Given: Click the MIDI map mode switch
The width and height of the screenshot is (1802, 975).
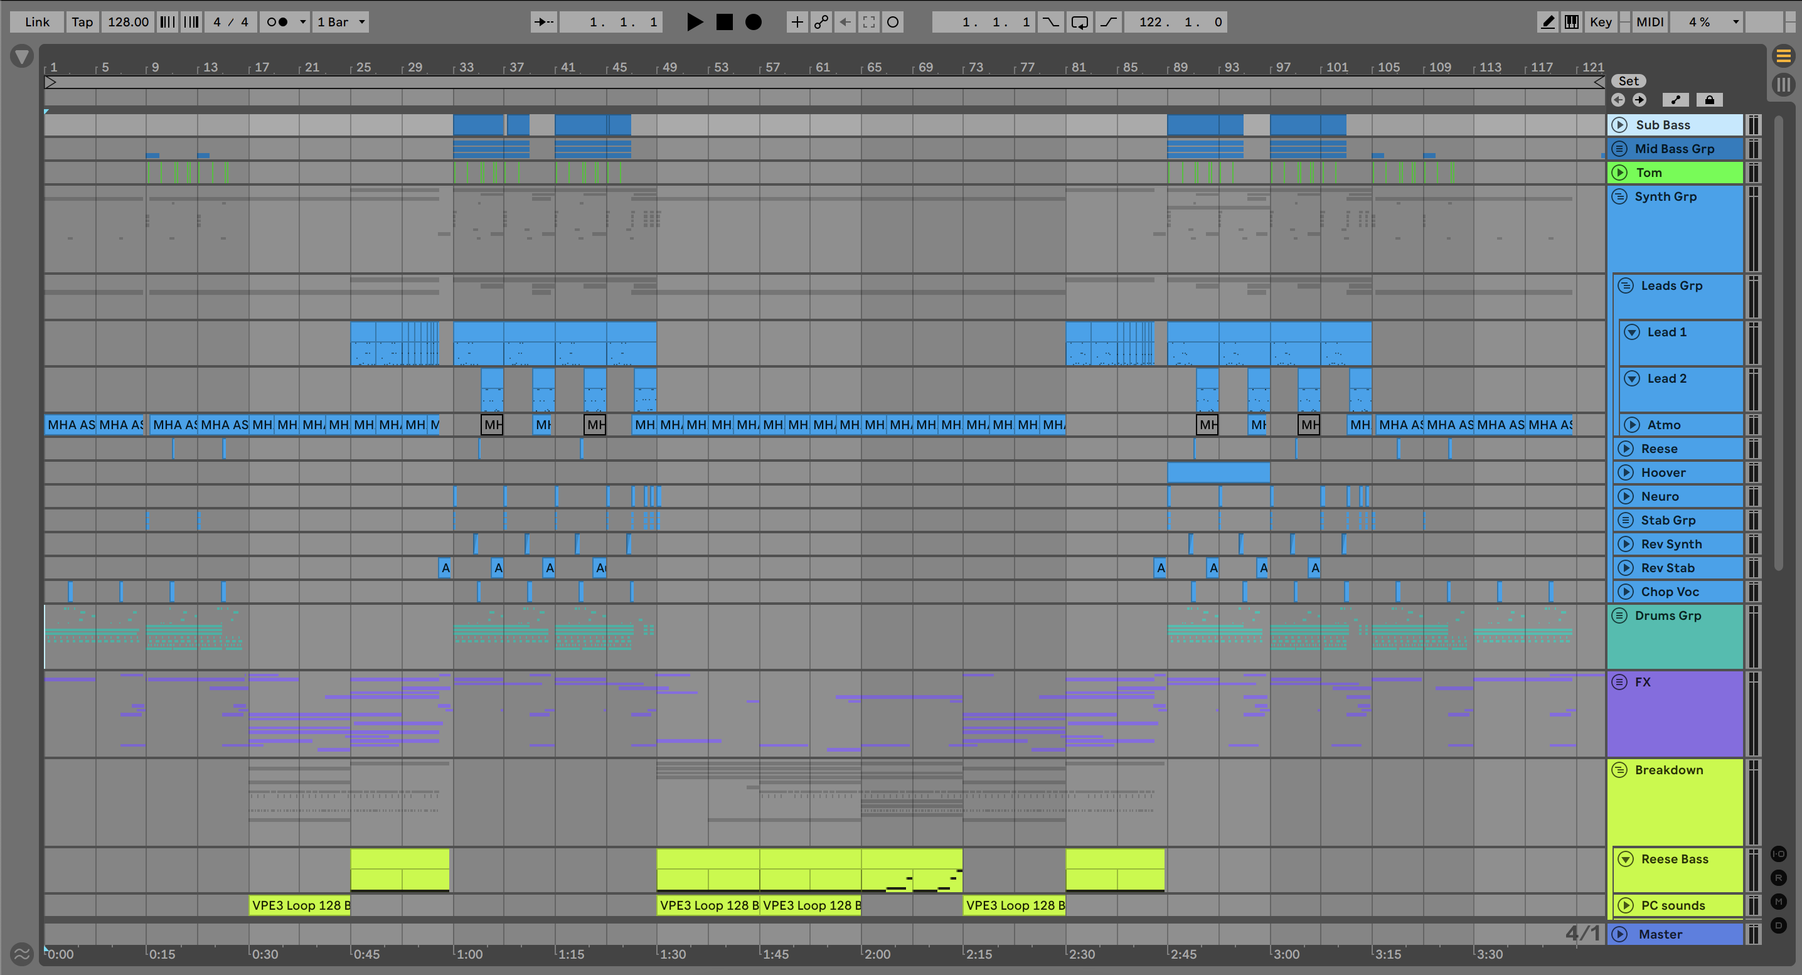Looking at the screenshot, I should coord(1650,23).
